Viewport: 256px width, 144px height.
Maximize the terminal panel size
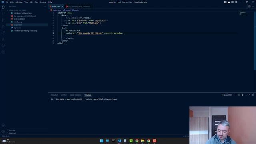click(x=250, y=95)
